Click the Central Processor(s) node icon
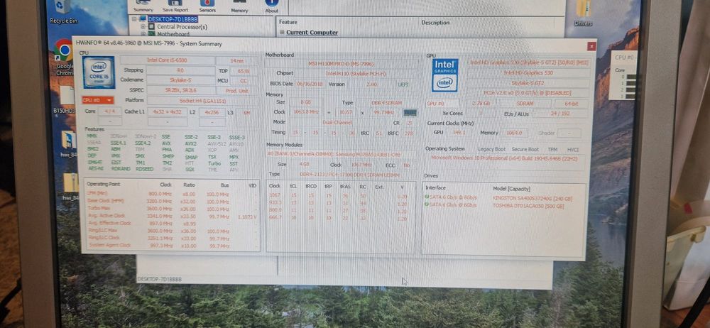This screenshot has width=710, height=328. coord(152,27)
